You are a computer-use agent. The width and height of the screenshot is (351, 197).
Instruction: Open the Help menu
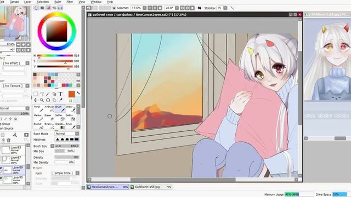[110, 2]
